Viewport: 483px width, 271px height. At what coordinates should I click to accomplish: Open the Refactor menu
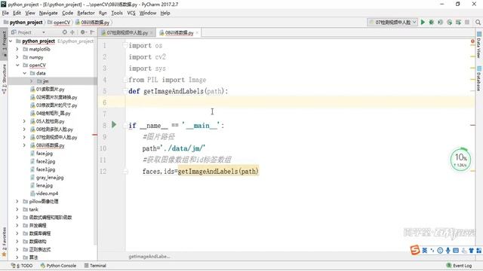[86, 13]
